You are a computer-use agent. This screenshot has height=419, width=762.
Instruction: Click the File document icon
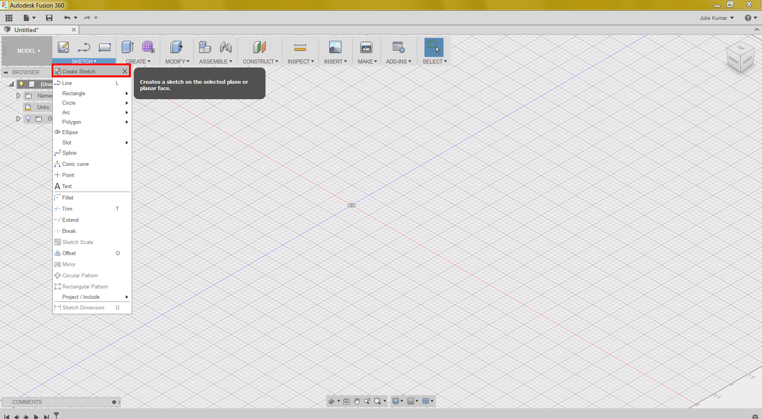pos(26,18)
